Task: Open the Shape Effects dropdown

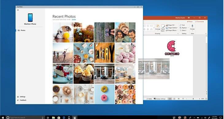Action: (172, 31)
